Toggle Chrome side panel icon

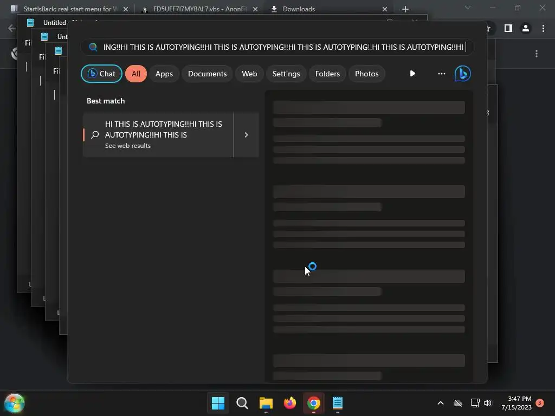508,28
